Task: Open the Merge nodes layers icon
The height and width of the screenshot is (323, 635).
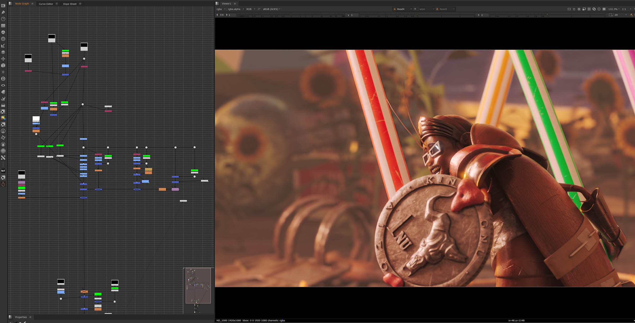Action: [x=3, y=52]
